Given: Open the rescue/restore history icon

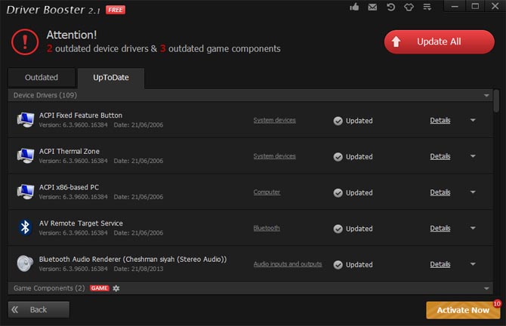Looking at the screenshot, I should [x=390, y=7].
